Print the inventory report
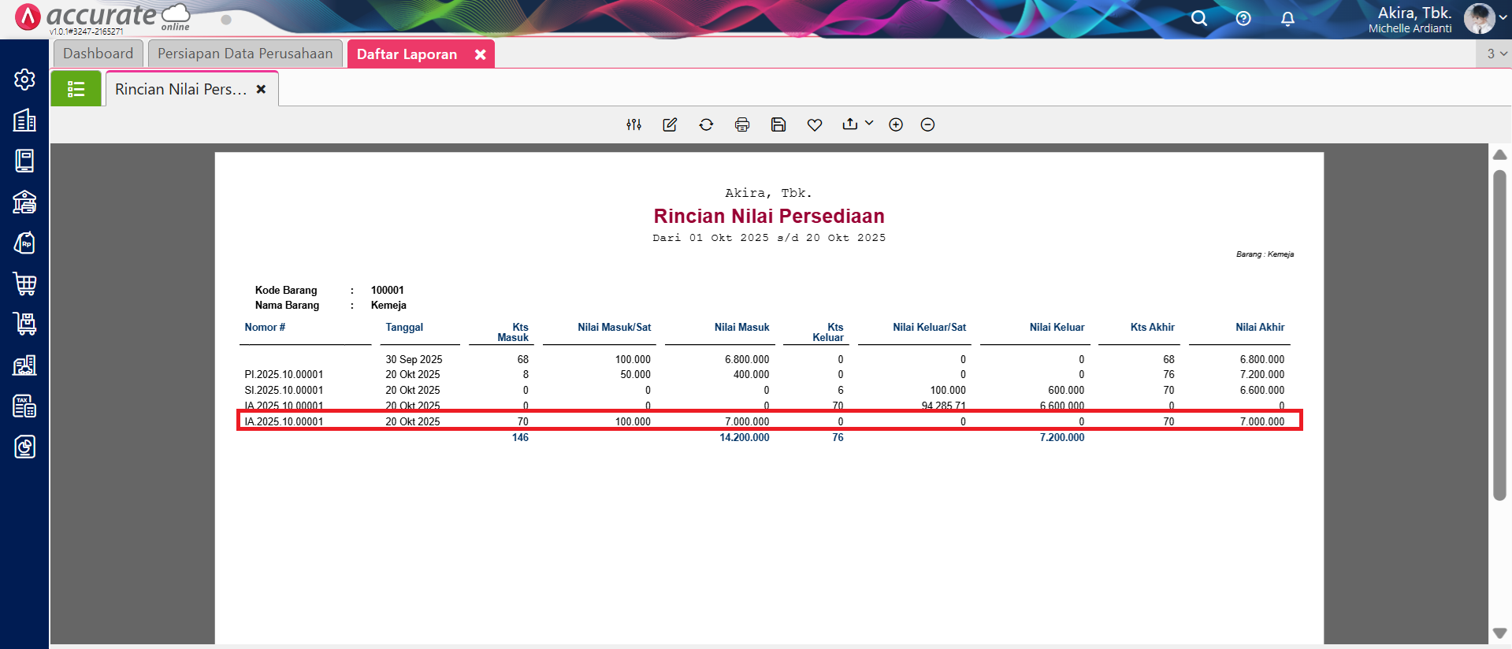This screenshot has height=649, width=1512. tap(742, 124)
